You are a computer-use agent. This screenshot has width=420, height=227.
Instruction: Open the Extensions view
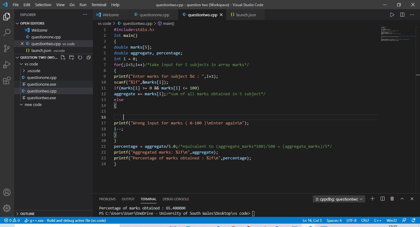[x=7, y=80]
